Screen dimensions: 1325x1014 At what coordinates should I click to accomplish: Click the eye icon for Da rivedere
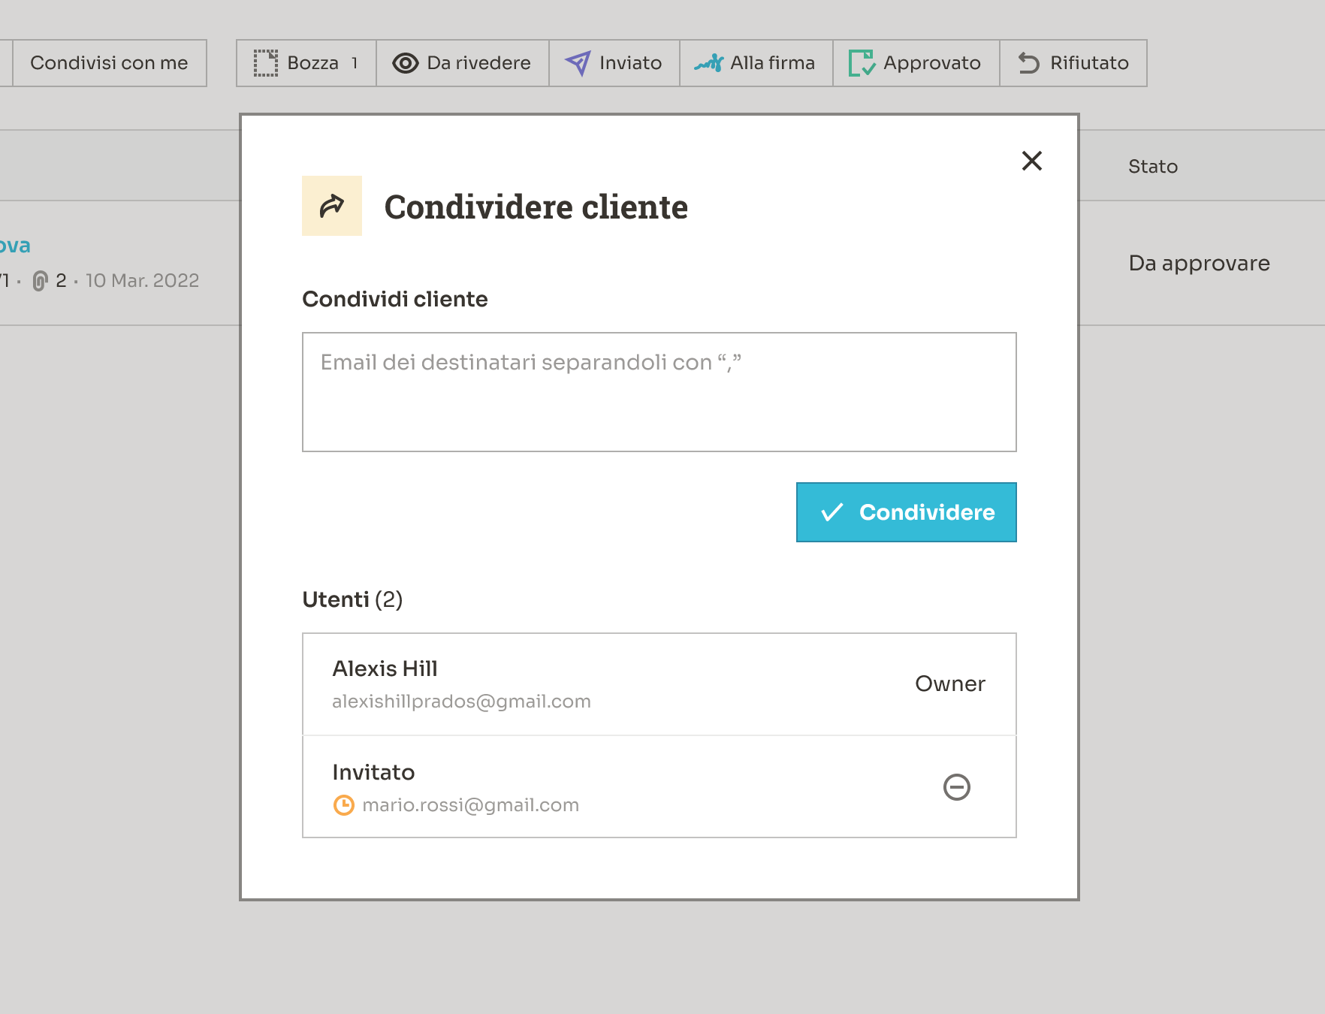[x=406, y=63]
